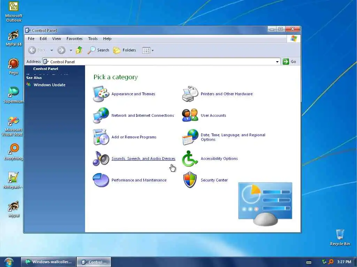Screen dimensions: 357x267
Task: Select the Pego desktop shortcut
Action: 14,66
